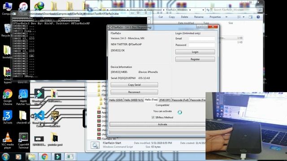Open the checkm8-a5 folder icon

23,117
